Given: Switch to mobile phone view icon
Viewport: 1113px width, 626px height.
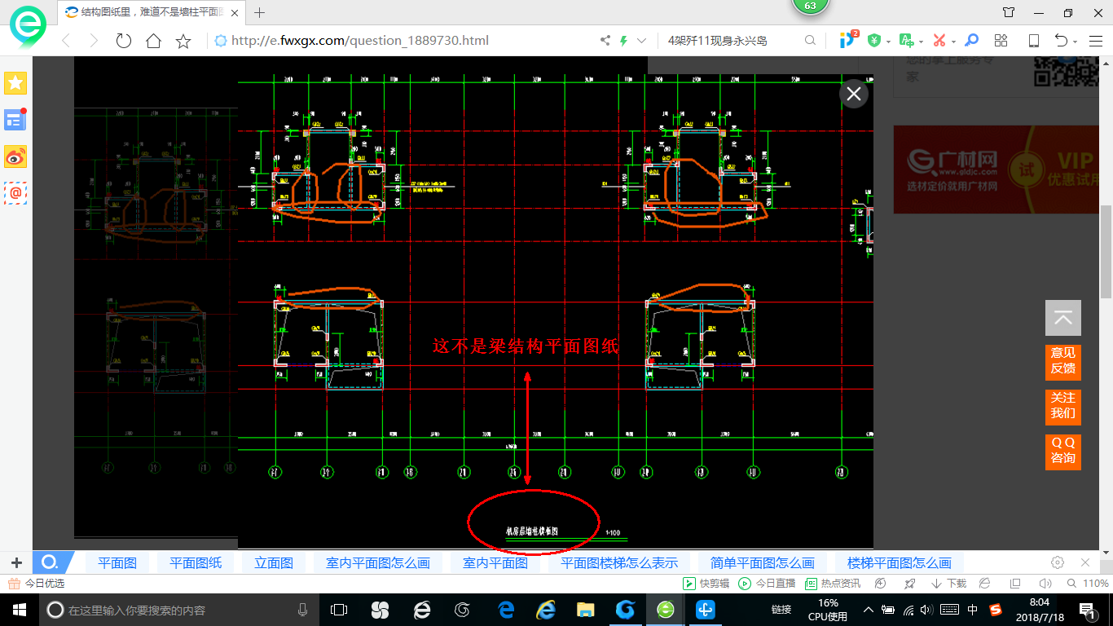Looking at the screenshot, I should [1034, 41].
